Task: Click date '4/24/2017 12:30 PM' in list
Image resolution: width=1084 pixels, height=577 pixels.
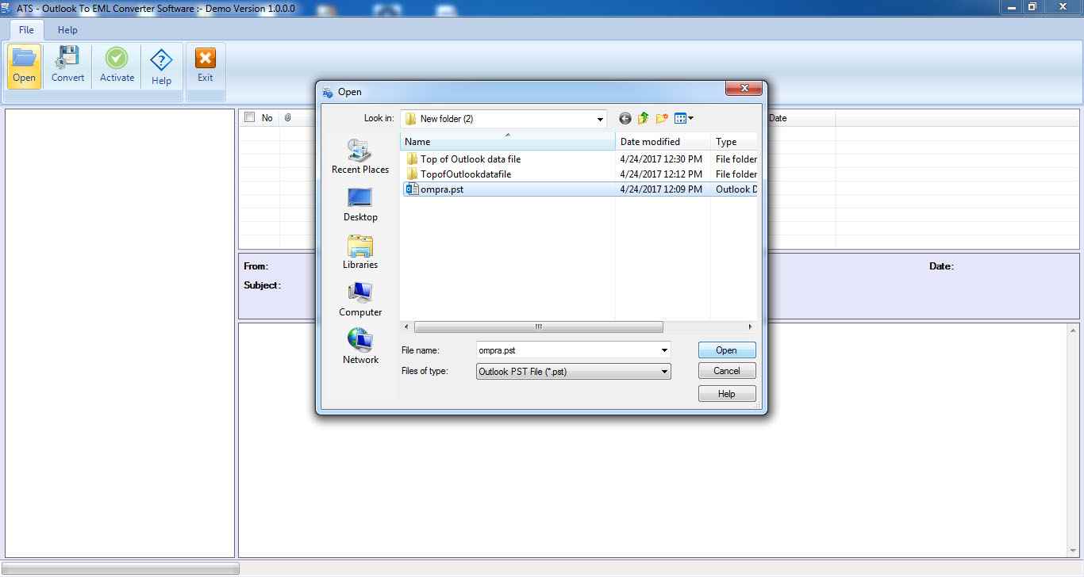Action: point(661,159)
